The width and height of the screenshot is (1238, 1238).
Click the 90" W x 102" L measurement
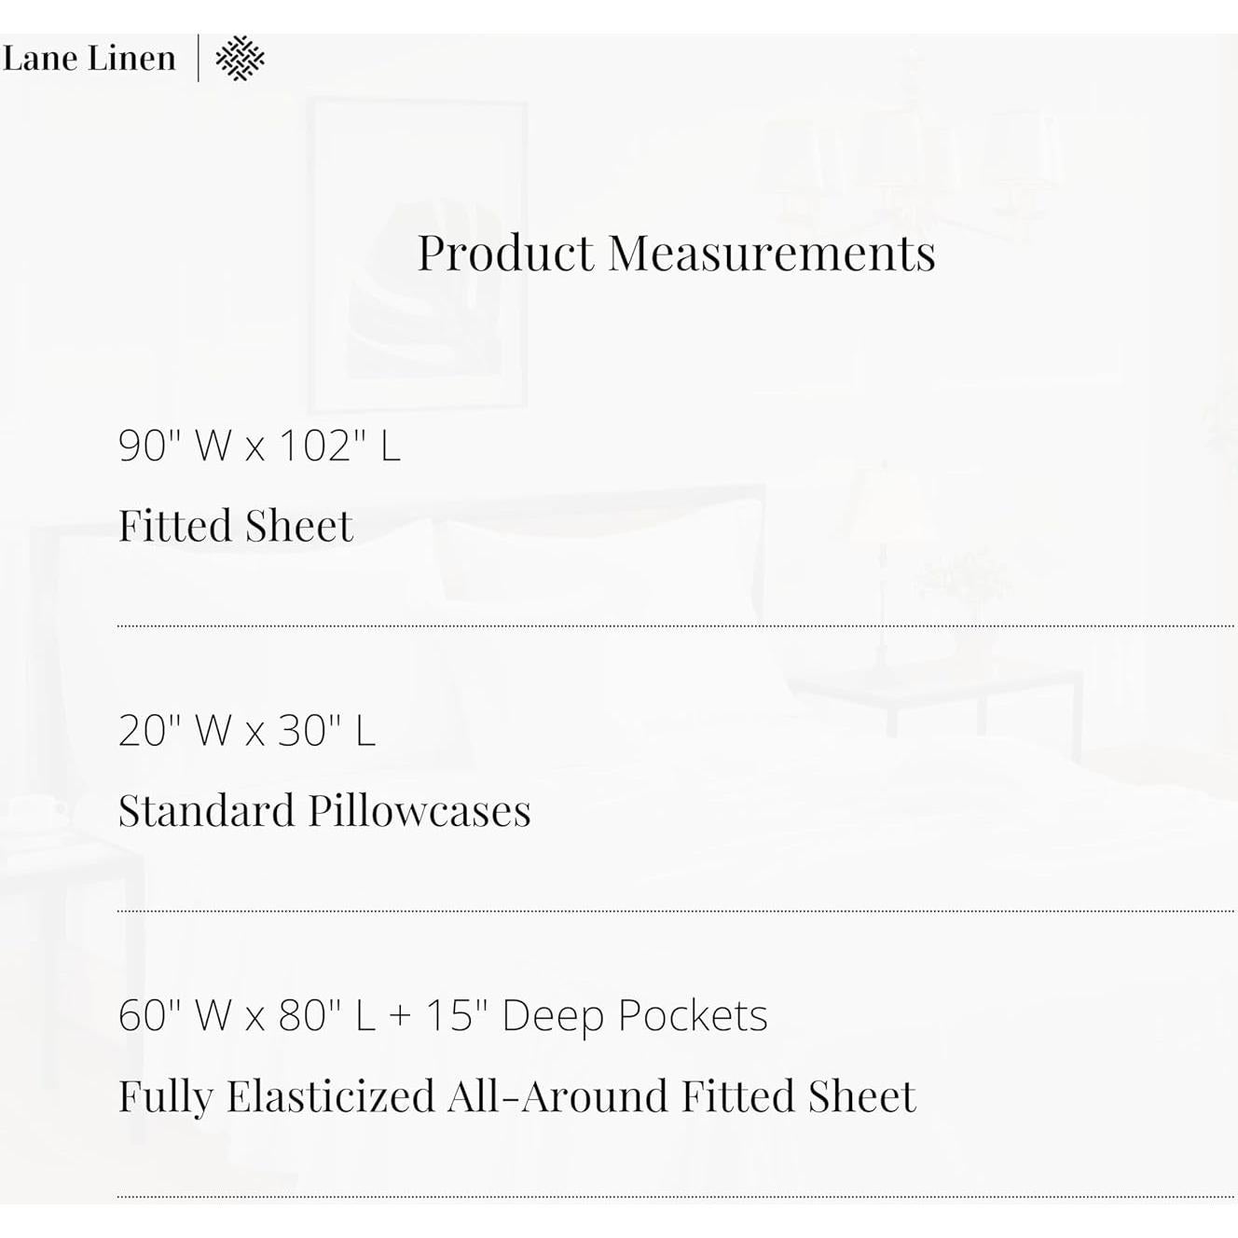click(x=259, y=446)
